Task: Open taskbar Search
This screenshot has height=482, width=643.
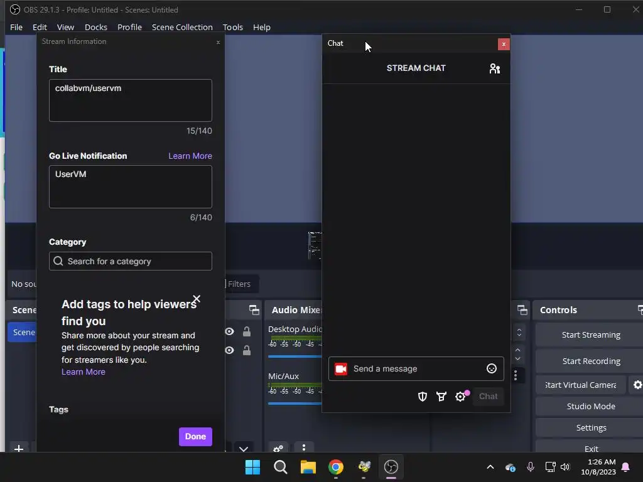Action: tap(281, 467)
